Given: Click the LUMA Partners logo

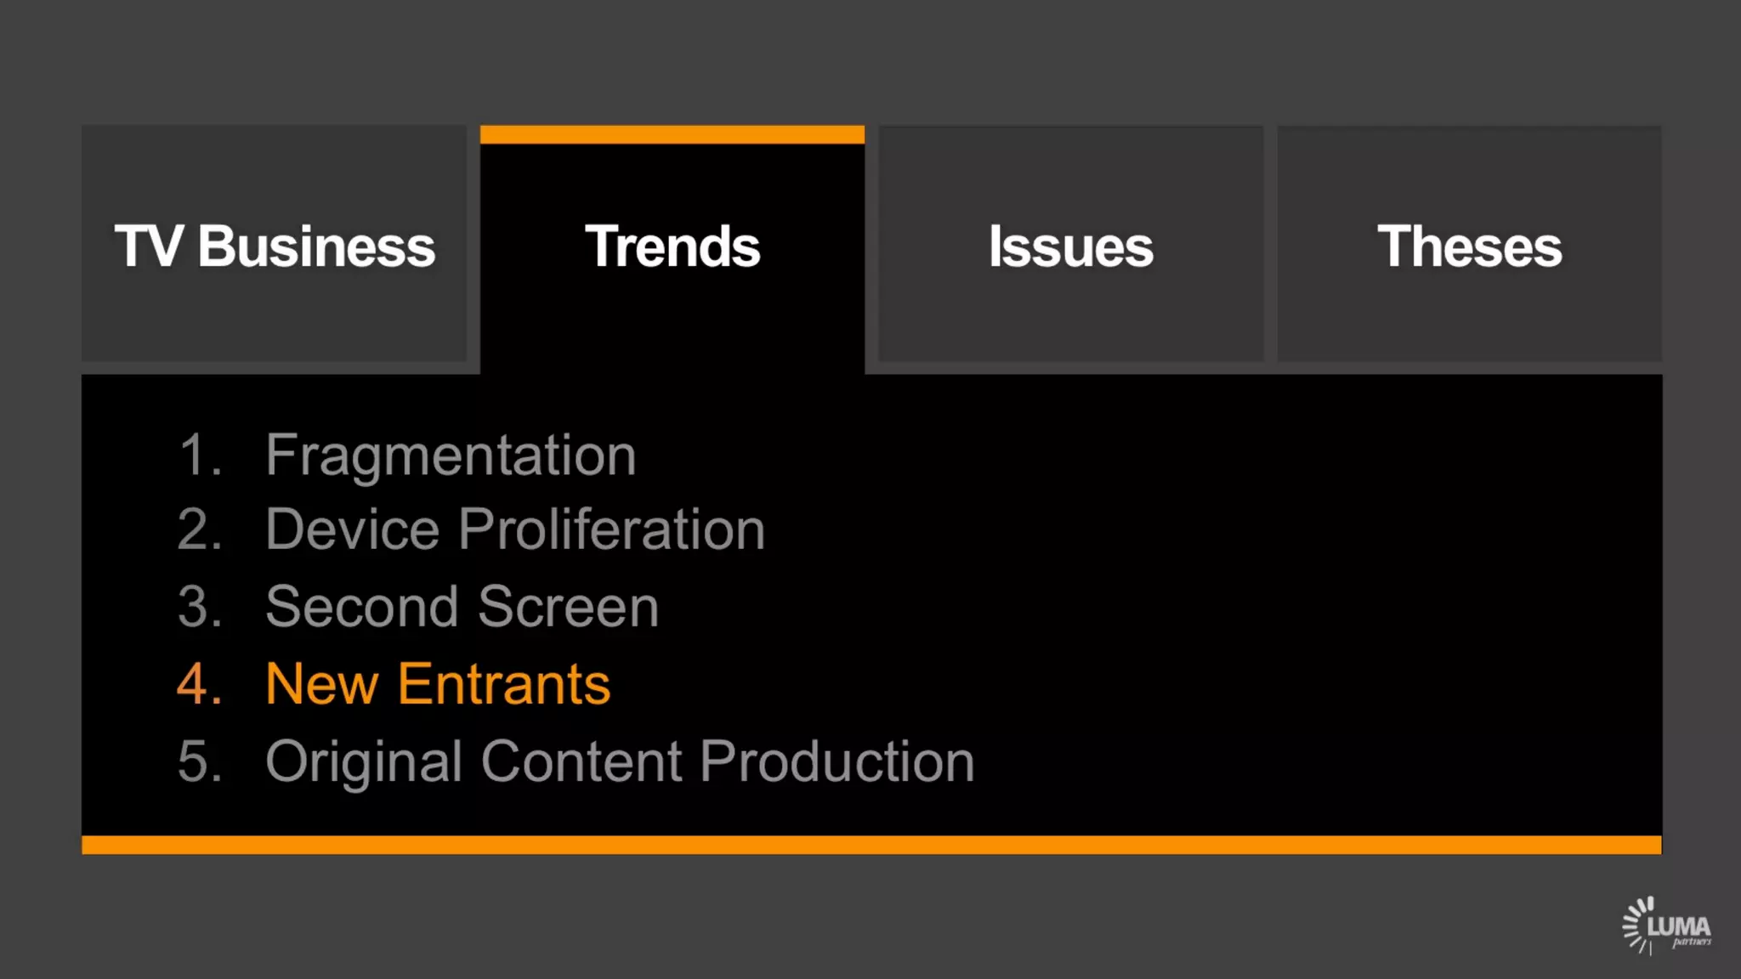Looking at the screenshot, I should (x=1666, y=926).
